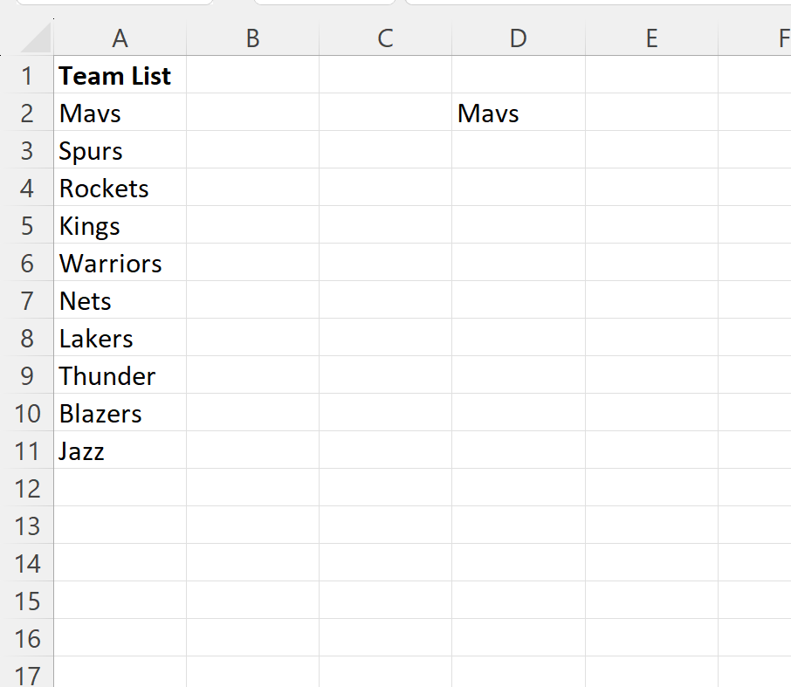The width and height of the screenshot is (791, 687).
Task: Select column D header
Action: (518, 38)
